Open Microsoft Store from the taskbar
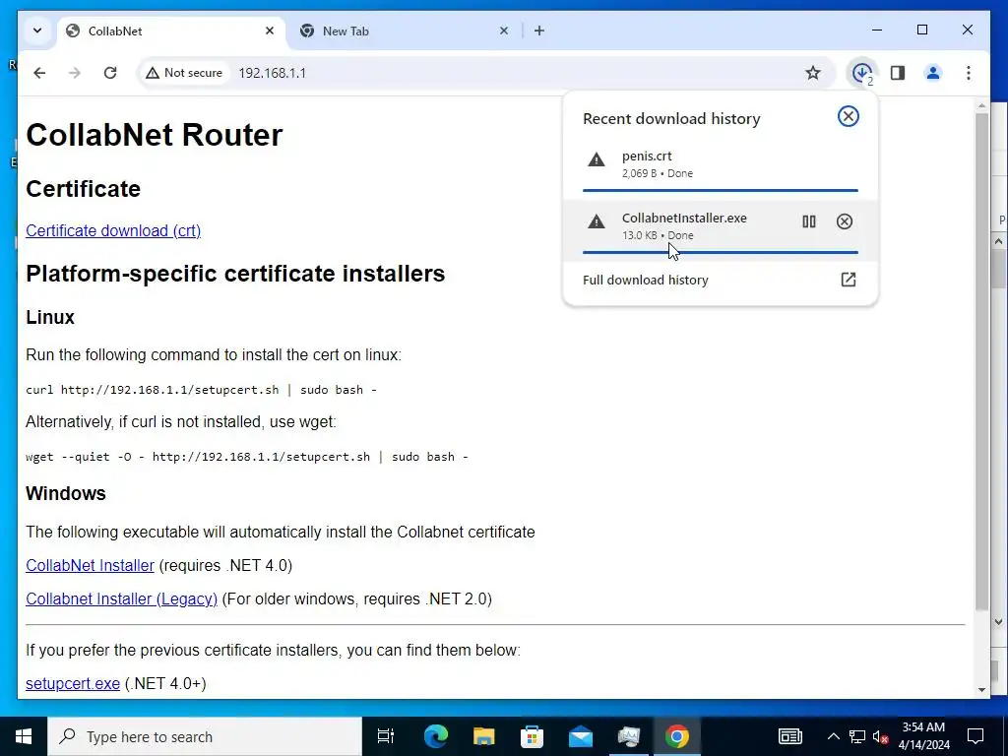Screen dimensions: 1008x756 (x=533, y=736)
